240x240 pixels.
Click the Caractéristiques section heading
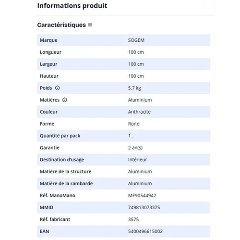[61, 25]
